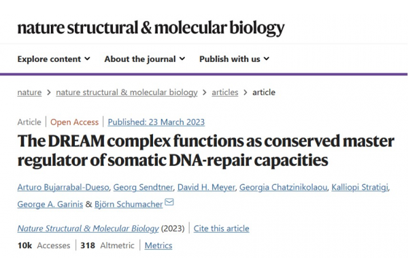Expand the Explore content dropdown

click(53, 59)
